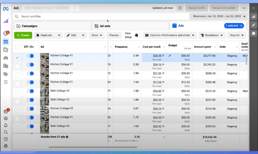
Task: Click the Search and filter field
Action: pos(101,16)
